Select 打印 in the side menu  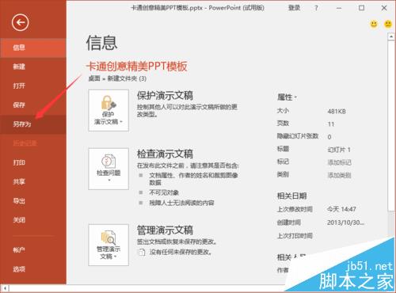click(x=33, y=162)
